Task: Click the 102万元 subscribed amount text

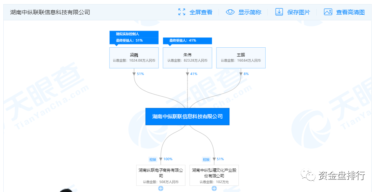Action: click(223, 182)
